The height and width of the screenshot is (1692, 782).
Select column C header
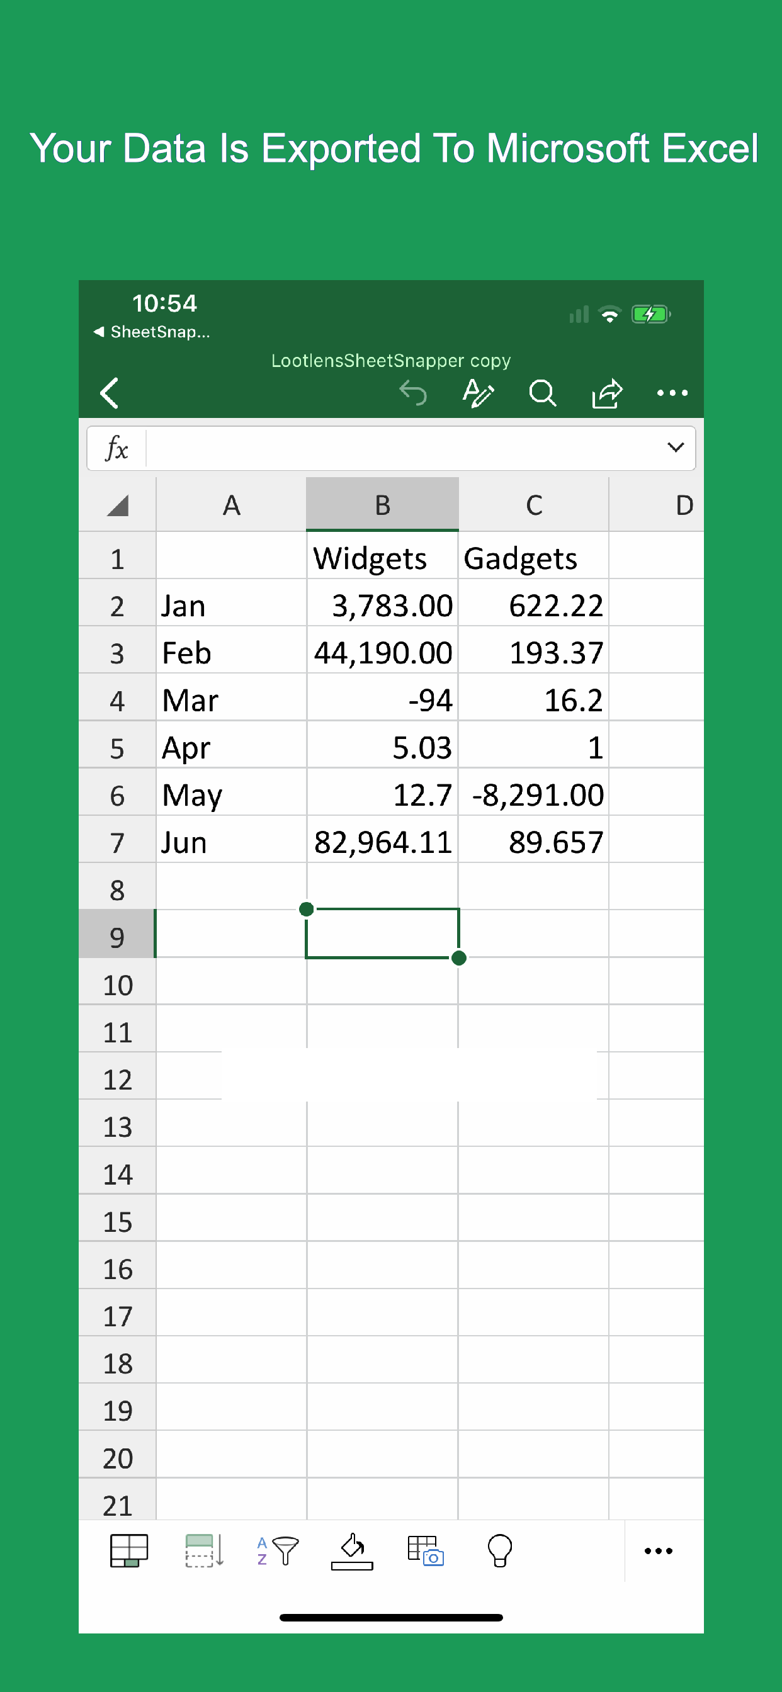[x=533, y=504]
